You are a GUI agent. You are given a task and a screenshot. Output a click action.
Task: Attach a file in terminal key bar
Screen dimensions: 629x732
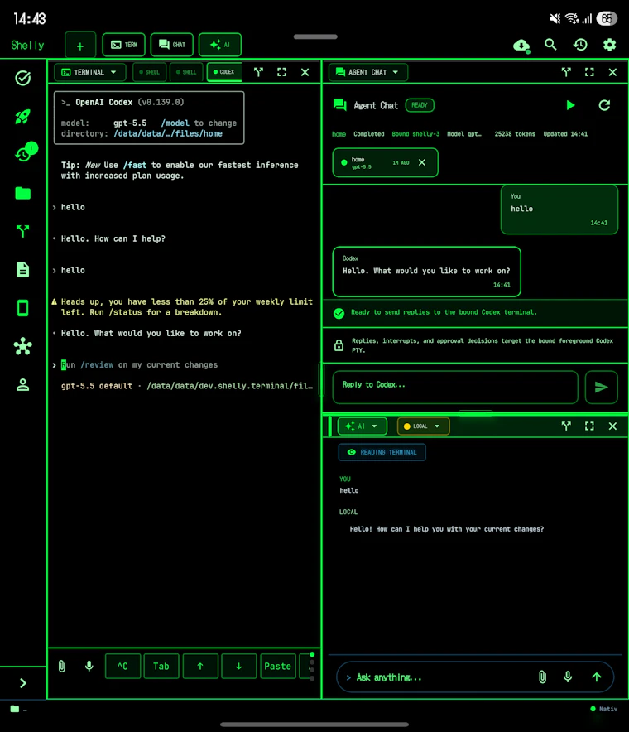pyautogui.click(x=61, y=667)
